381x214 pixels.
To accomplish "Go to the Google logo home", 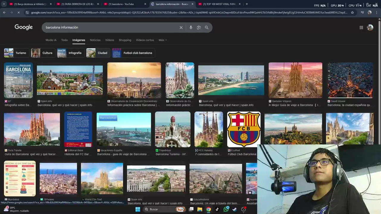I will pos(24,27).
